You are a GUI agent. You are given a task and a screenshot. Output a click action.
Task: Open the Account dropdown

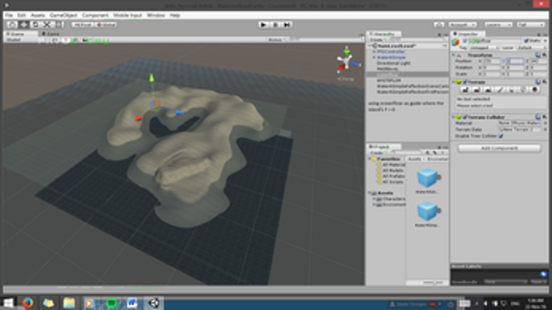point(463,25)
